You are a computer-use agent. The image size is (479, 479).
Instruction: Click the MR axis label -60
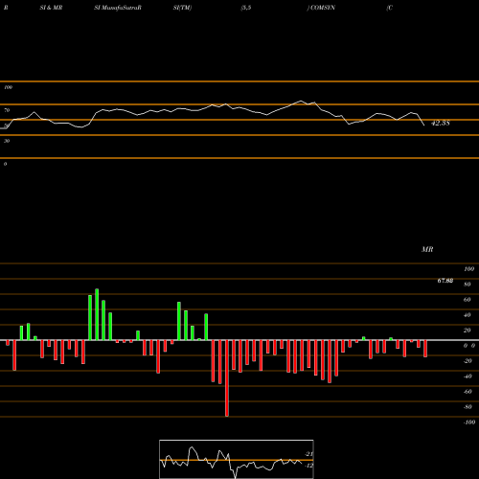(x=468, y=392)
